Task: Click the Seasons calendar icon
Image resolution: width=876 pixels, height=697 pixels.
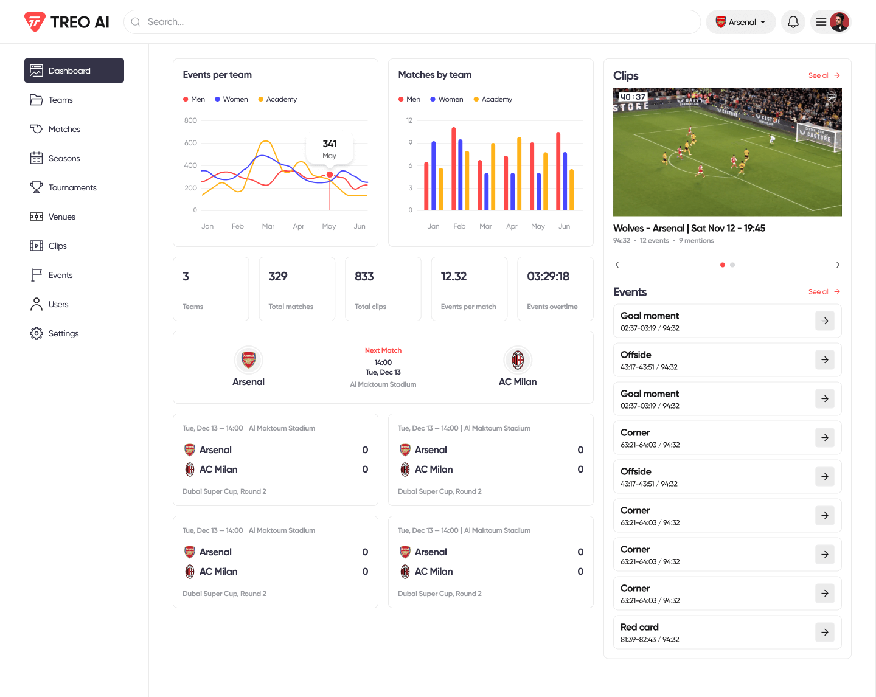Action: coord(36,158)
